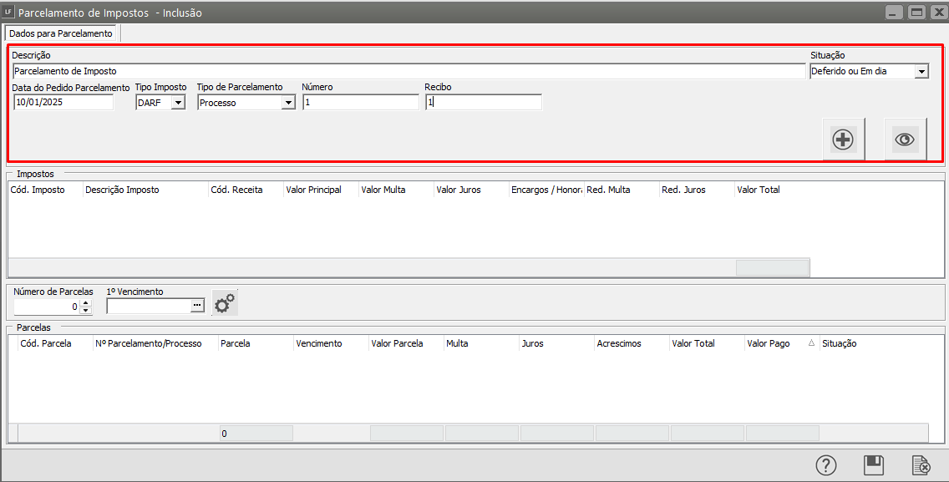
Task: Maximize the Parcelamento de Impostos window
Action: (x=916, y=13)
